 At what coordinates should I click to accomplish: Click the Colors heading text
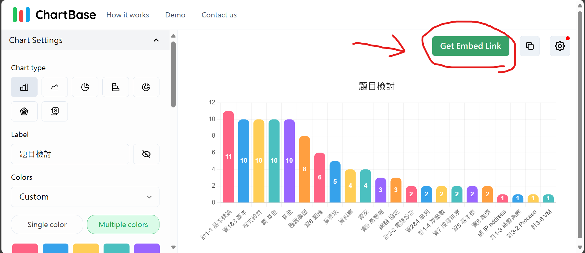[x=22, y=177]
